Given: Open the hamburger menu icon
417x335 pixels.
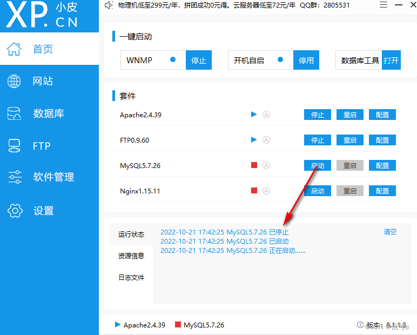Looking at the screenshot, I should [383, 5].
